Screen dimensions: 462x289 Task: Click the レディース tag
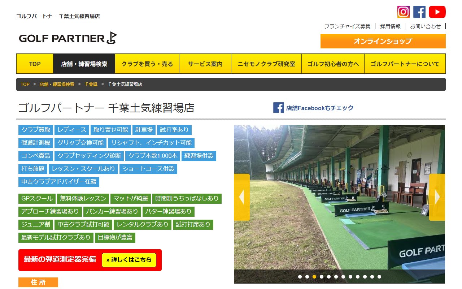point(72,130)
